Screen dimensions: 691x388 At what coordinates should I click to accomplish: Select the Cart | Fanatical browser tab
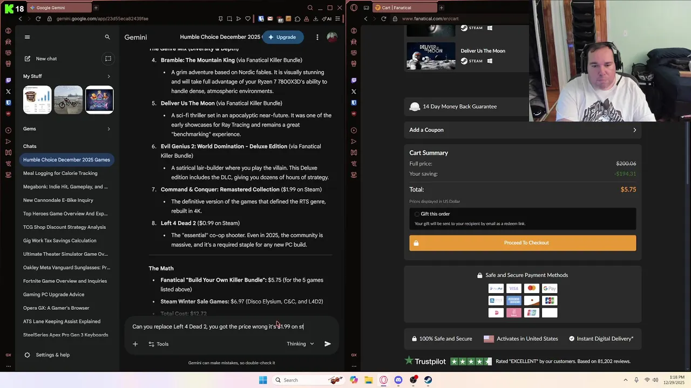coord(405,8)
